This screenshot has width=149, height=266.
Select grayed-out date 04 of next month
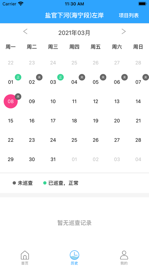coord(138,159)
